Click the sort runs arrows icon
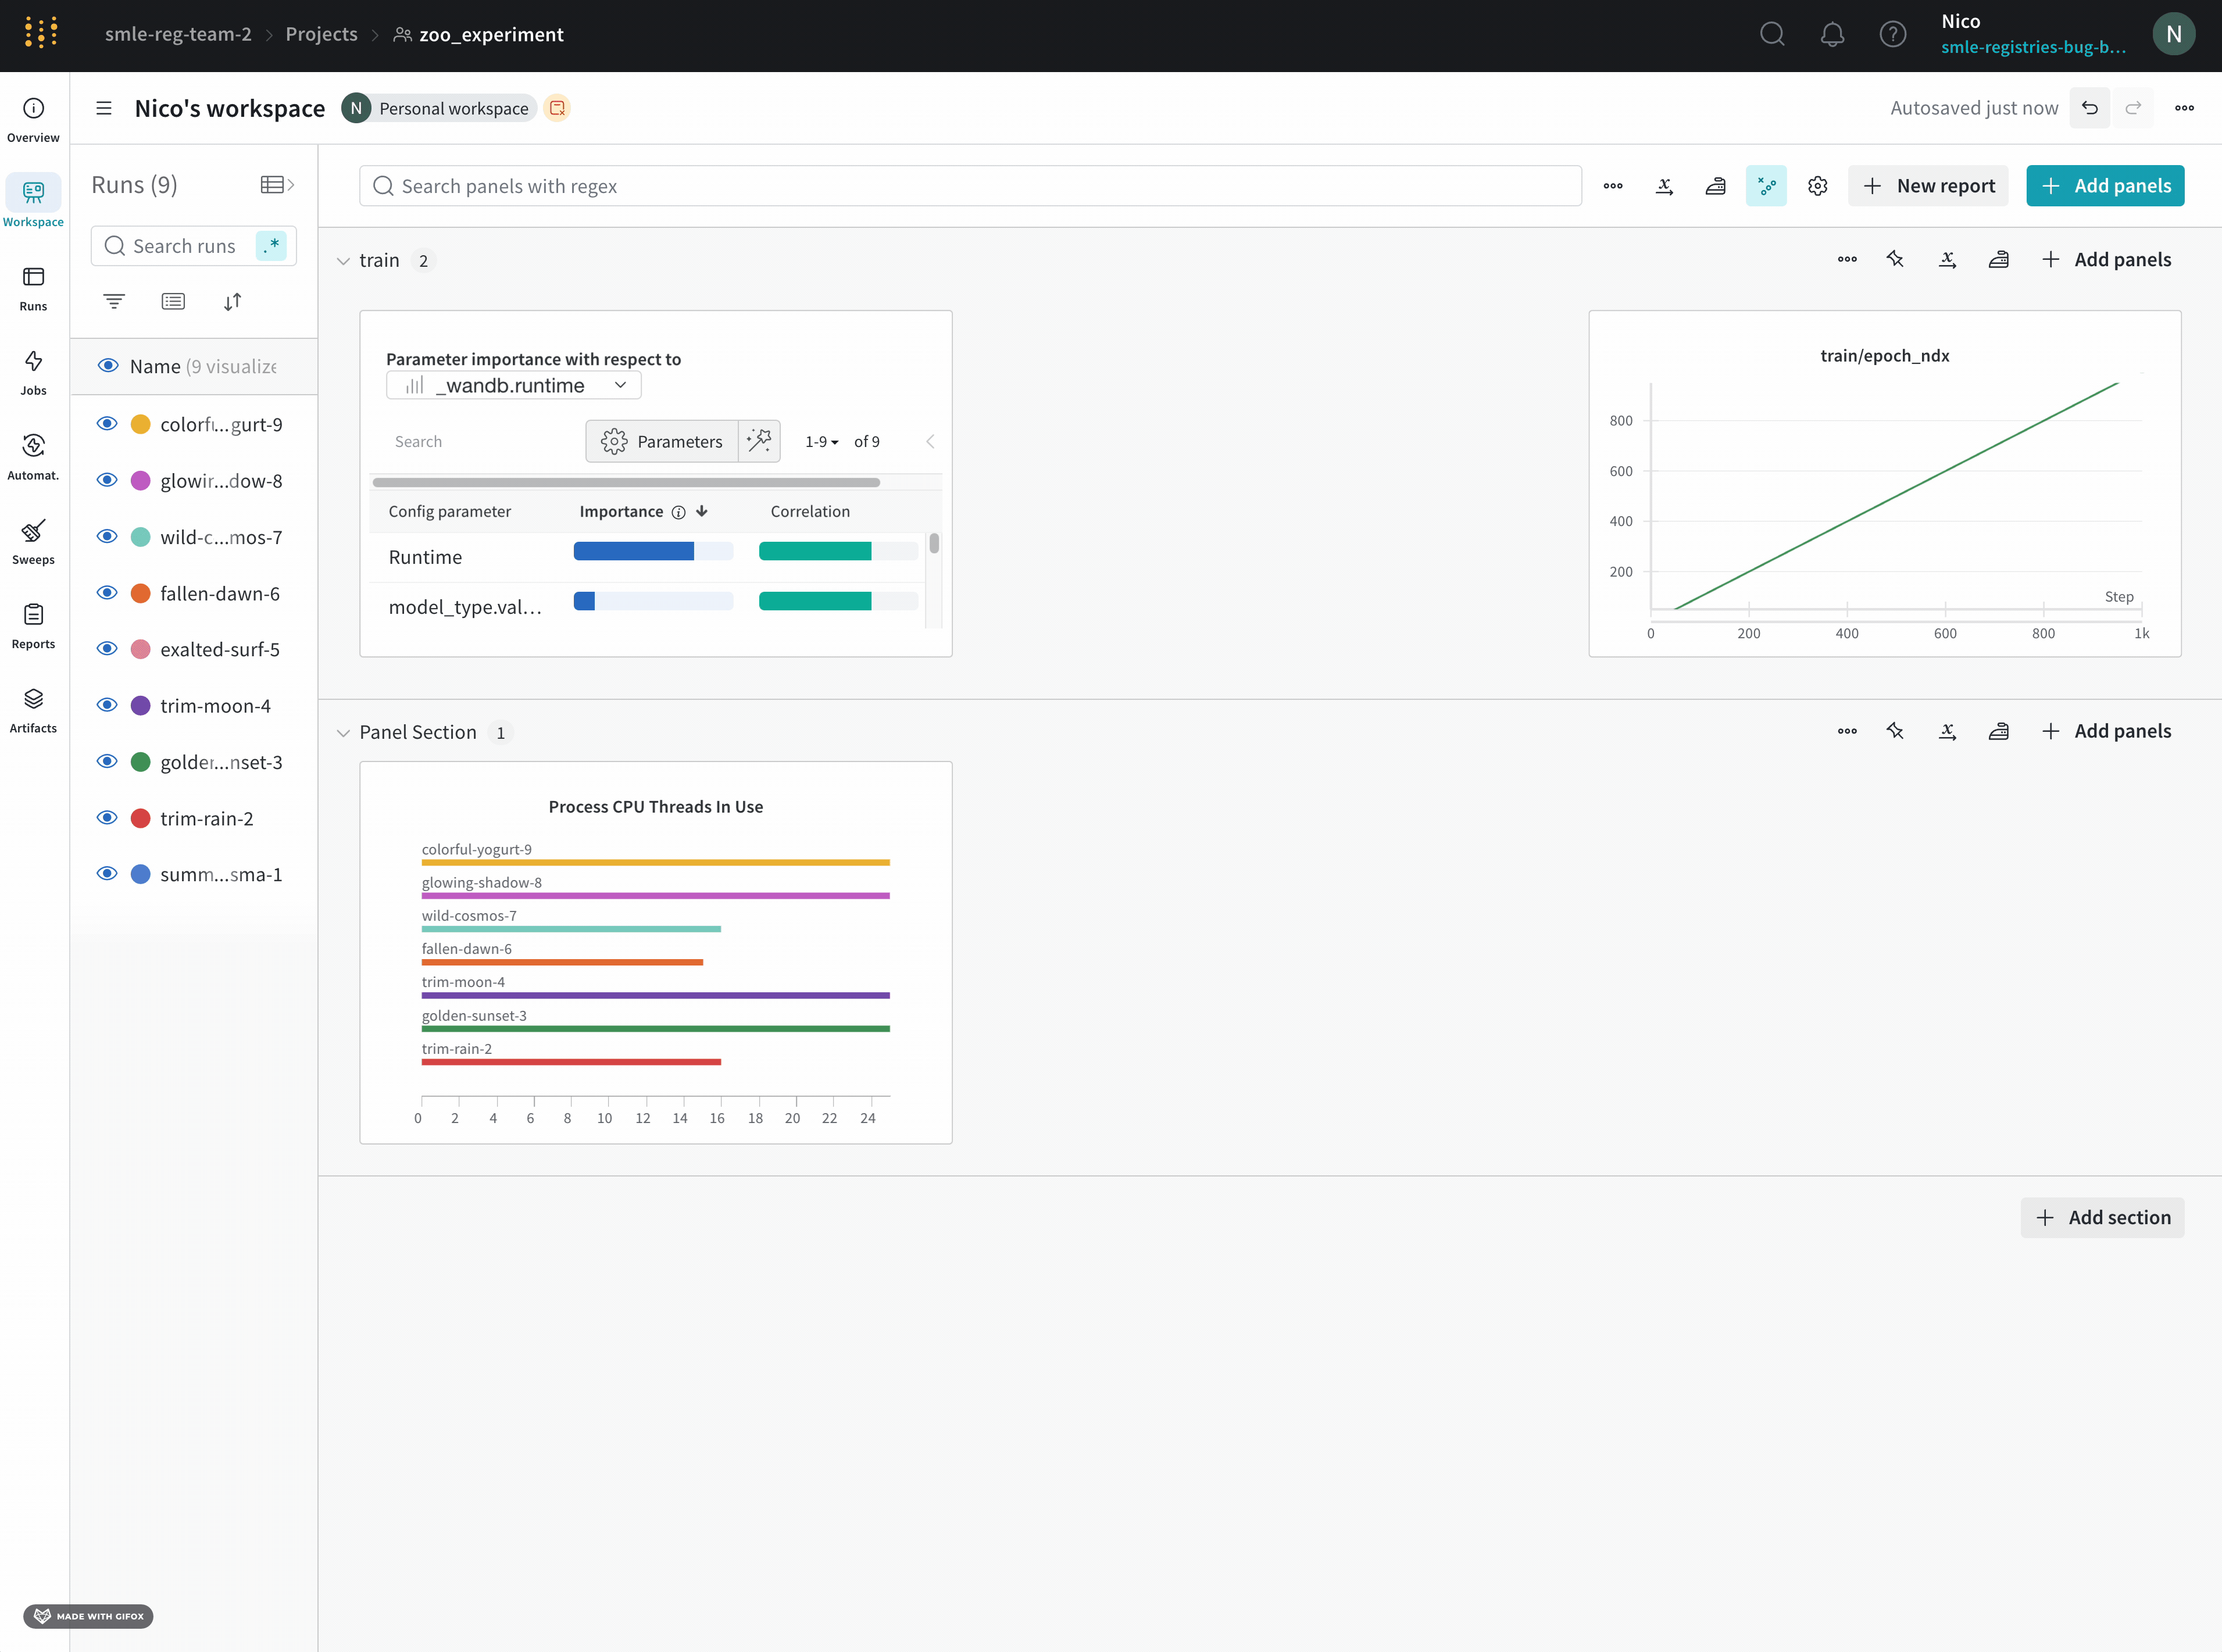2222x1652 pixels. tap(232, 301)
